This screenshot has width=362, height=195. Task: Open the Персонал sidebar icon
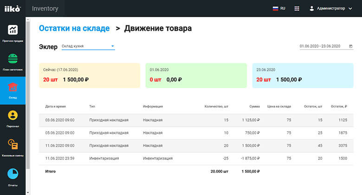(x=13, y=116)
